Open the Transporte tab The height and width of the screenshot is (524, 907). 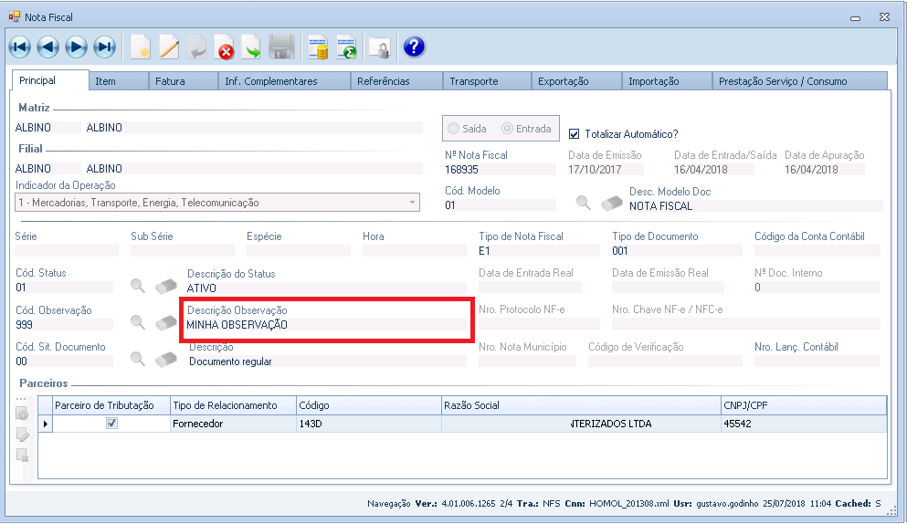[473, 81]
